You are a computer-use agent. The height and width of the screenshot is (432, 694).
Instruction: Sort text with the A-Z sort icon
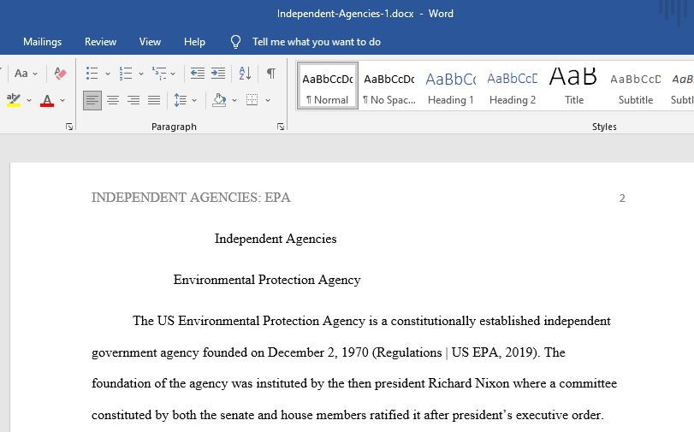[x=245, y=73]
